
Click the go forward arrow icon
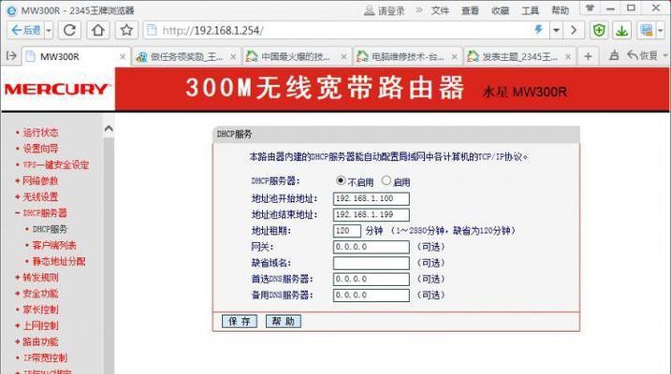click(x=574, y=30)
